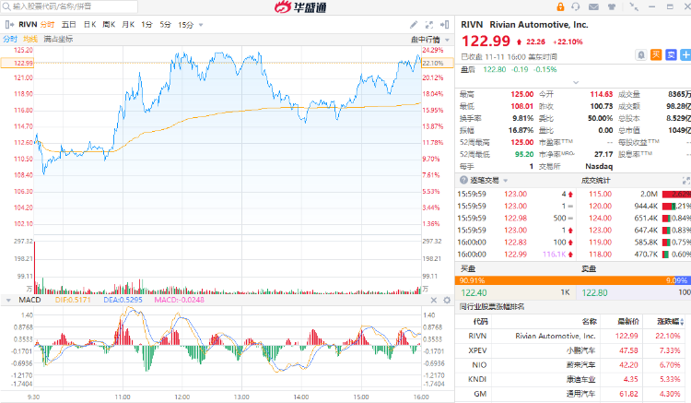691x403 pixels.
Task: Expand the quote details chevron below 盘后
Action: 576,82
